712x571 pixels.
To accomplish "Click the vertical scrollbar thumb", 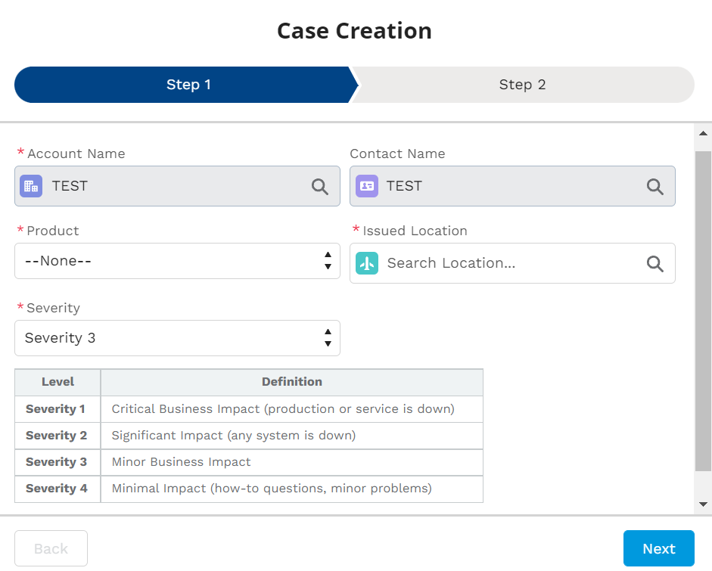I will coord(703,310).
